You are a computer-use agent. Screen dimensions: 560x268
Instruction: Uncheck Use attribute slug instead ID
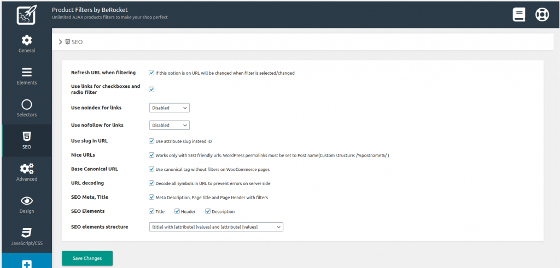151,141
